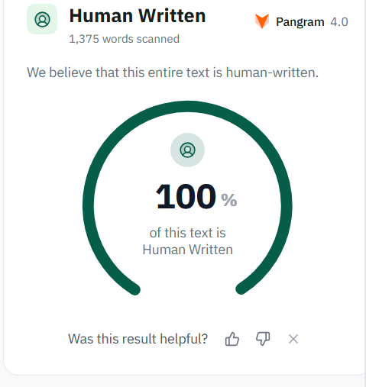Click the green person icon beside Human Written
366x387 pixels.
pos(42,19)
